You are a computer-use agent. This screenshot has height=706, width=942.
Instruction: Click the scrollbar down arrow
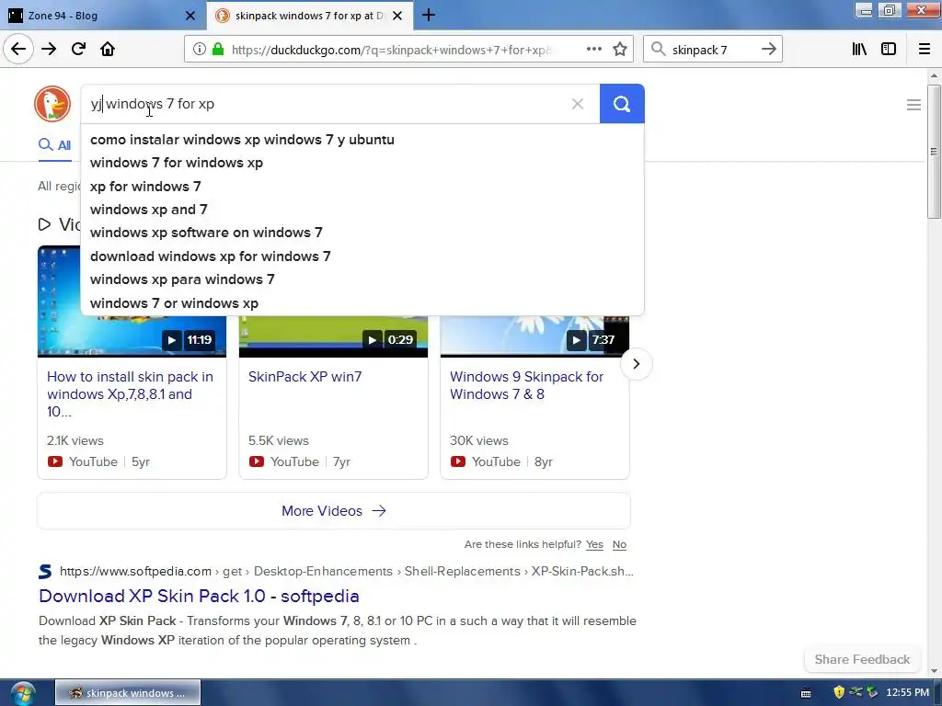[x=934, y=671]
